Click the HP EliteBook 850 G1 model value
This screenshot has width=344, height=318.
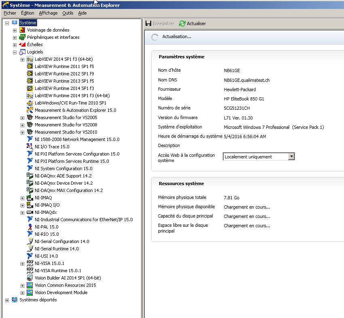[244, 99]
